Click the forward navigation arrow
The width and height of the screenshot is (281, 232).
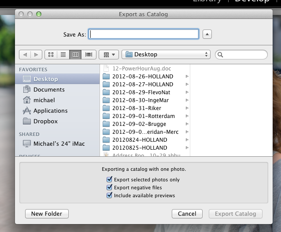(36, 55)
